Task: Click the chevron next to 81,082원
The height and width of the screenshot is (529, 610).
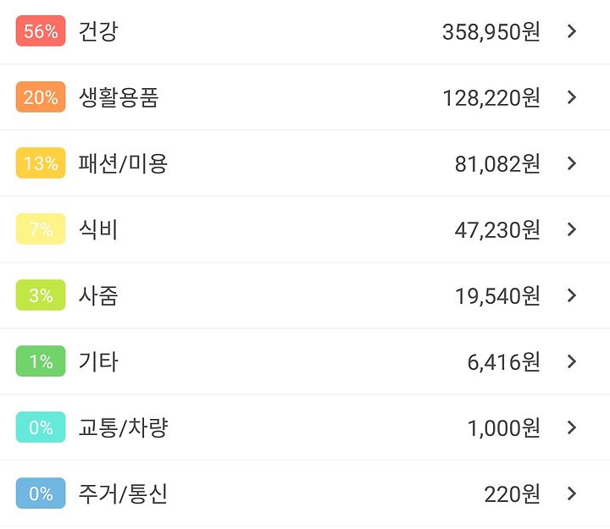Action: click(572, 163)
